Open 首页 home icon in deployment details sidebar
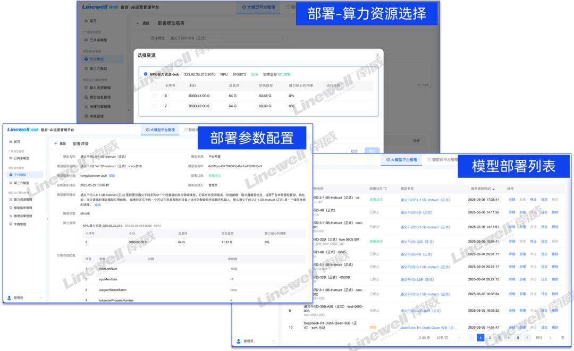Screen dimensions: 574x351 11,142
